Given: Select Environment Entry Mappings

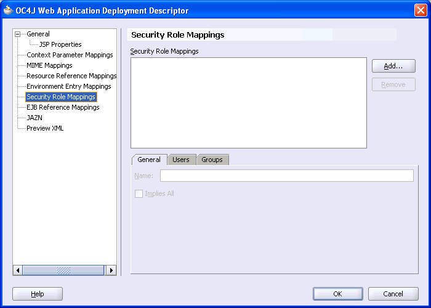Looking at the screenshot, I should point(69,86).
